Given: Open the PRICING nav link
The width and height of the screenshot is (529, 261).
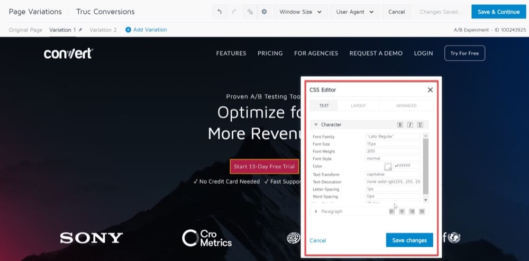Looking at the screenshot, I should 270,53.
